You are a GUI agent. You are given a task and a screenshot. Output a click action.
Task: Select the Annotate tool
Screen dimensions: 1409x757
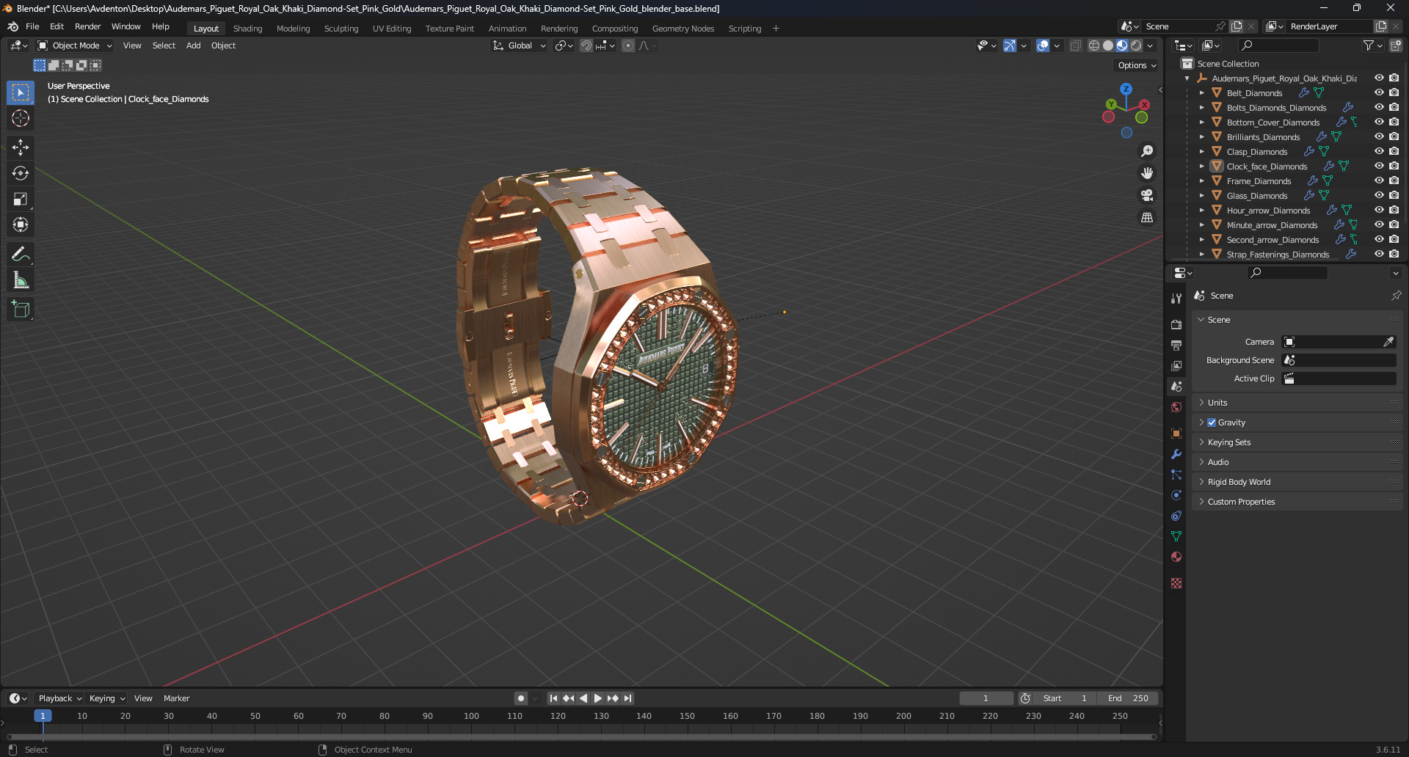[x=21, y=255]
